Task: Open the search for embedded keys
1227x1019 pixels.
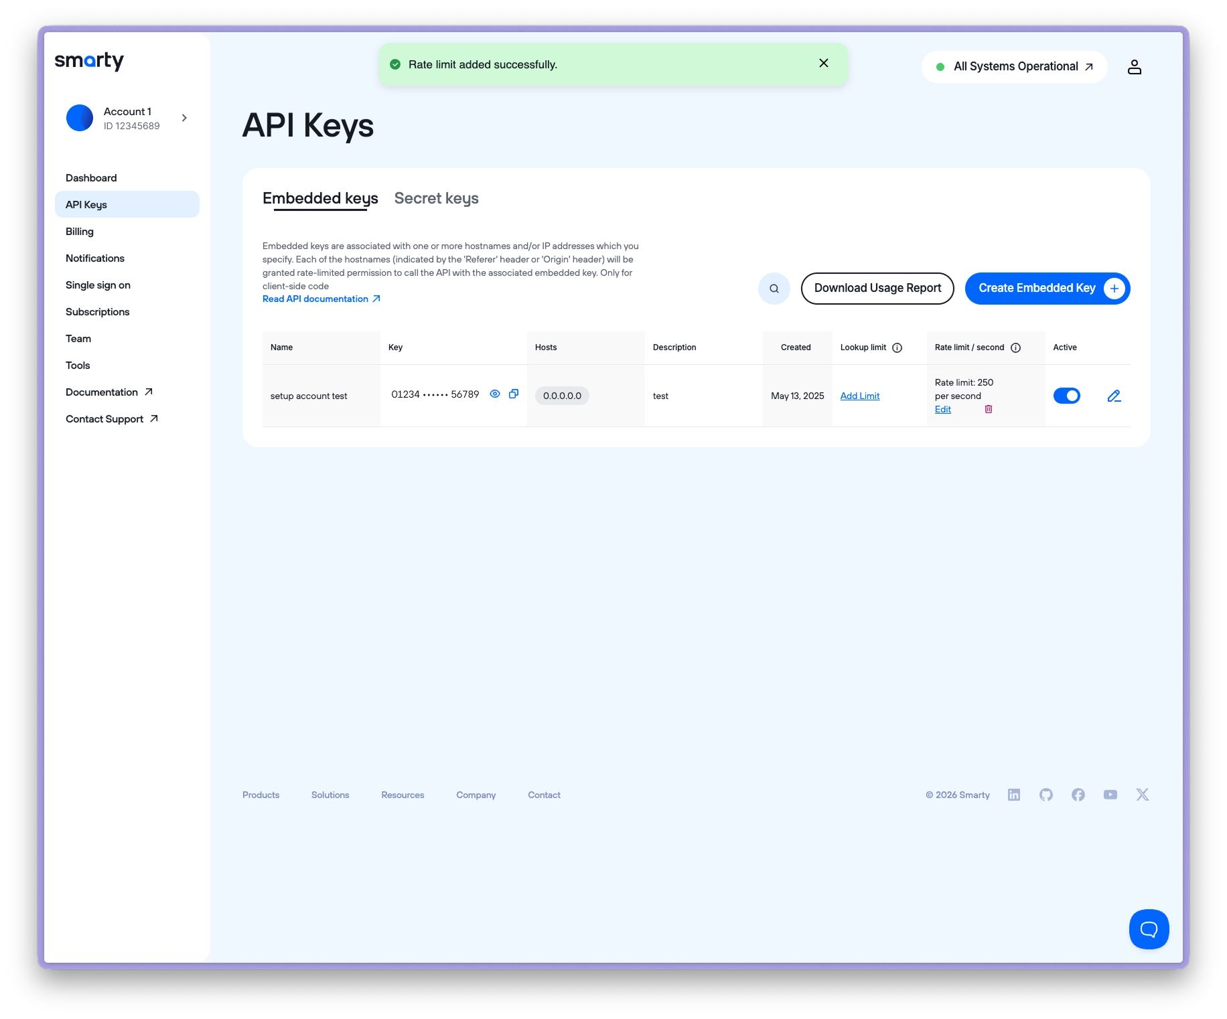Action: tap(774, 289)
